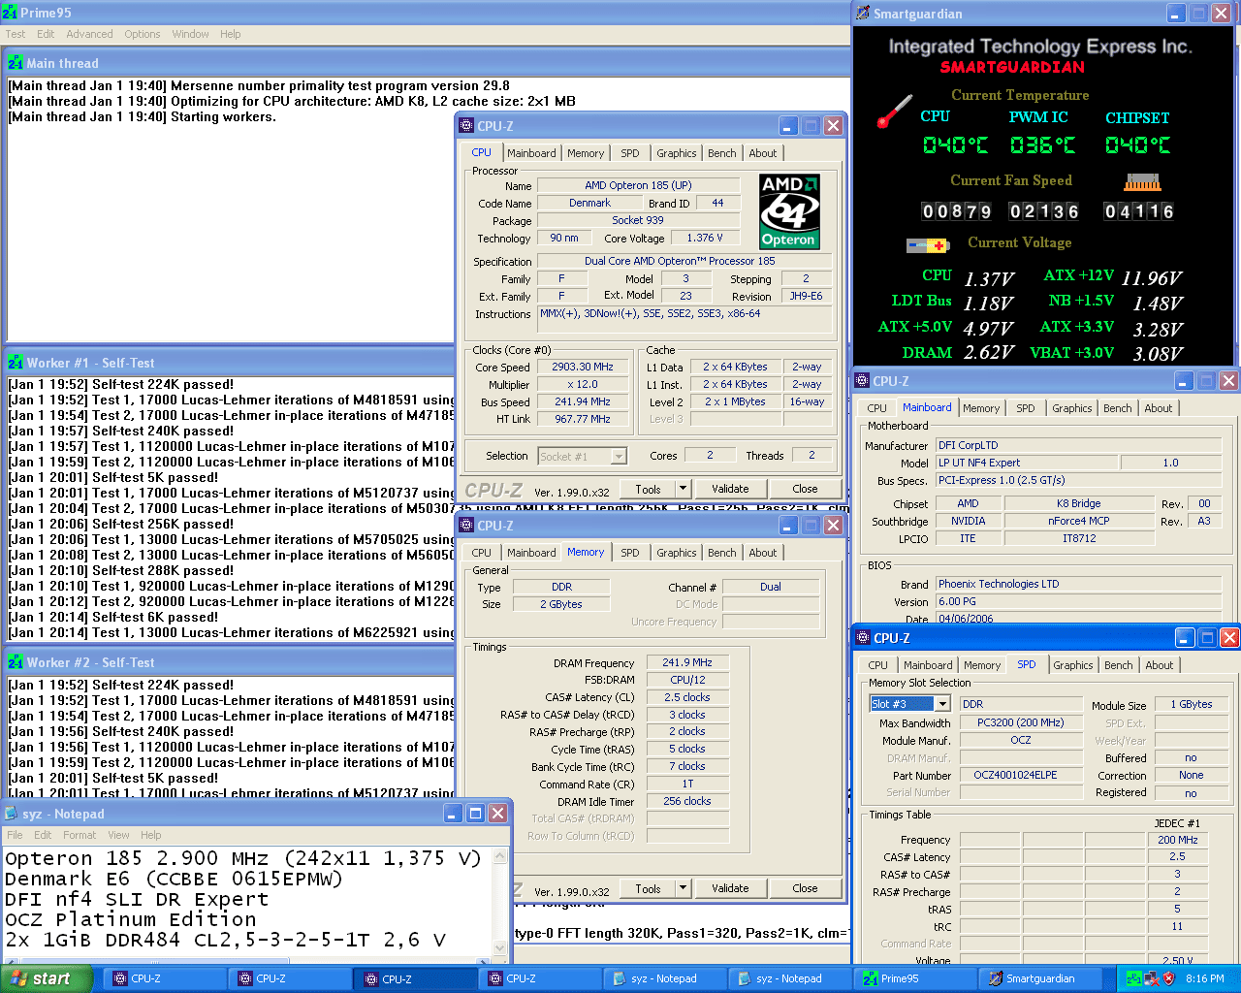This screenshot has width=1241, height=993.
Task: Switch to Prime95 via its taskbar button
Action: pyautogui.click(x=914, y=978)
